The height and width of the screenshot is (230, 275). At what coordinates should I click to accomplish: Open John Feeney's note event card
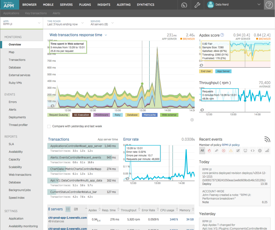[x=235, y=197]
